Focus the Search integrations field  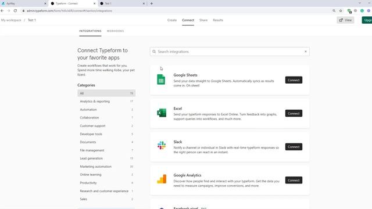point(230,52)
